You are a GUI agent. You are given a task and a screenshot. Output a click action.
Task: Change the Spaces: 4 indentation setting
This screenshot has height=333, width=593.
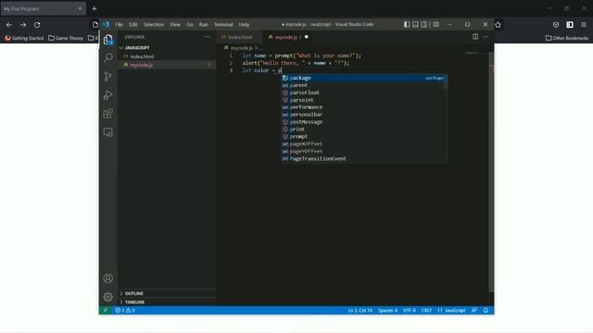tap(387, 311)
